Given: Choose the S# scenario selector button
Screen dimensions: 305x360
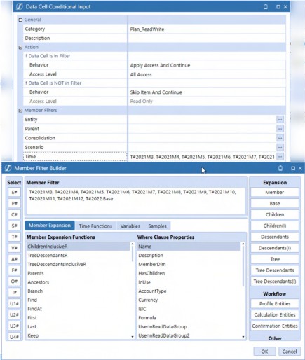Looking at the screenshot, I should point(14,226).
